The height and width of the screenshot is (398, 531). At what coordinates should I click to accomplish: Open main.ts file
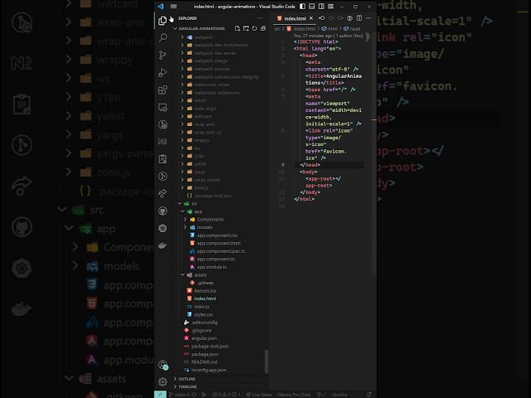pos(202,307)
